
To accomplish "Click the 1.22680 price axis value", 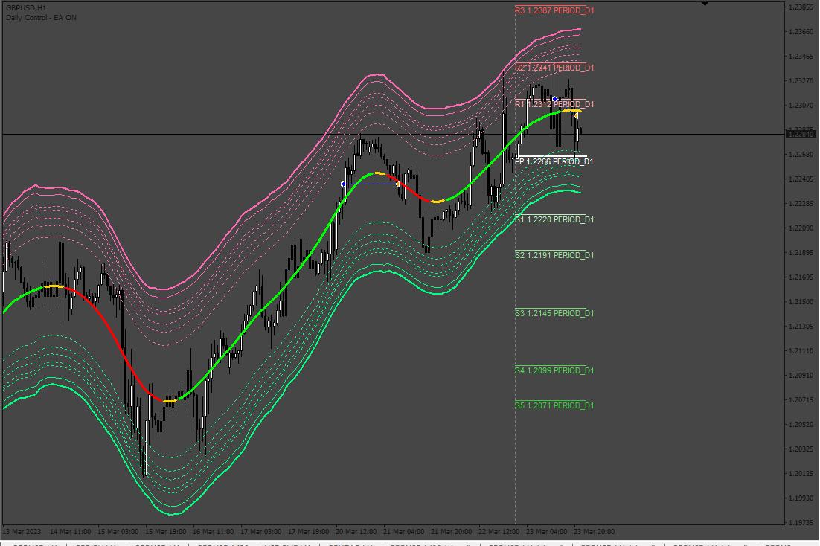I will tap(801, 155).
